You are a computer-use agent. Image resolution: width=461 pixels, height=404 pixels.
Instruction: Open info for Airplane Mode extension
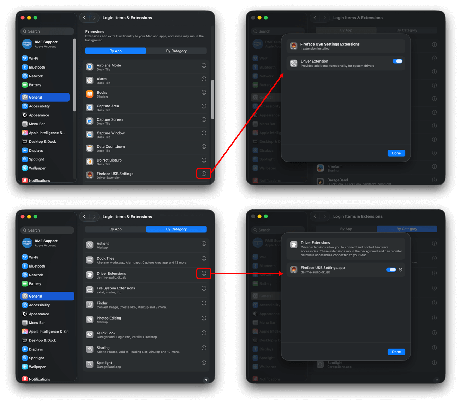click(204, 65)
